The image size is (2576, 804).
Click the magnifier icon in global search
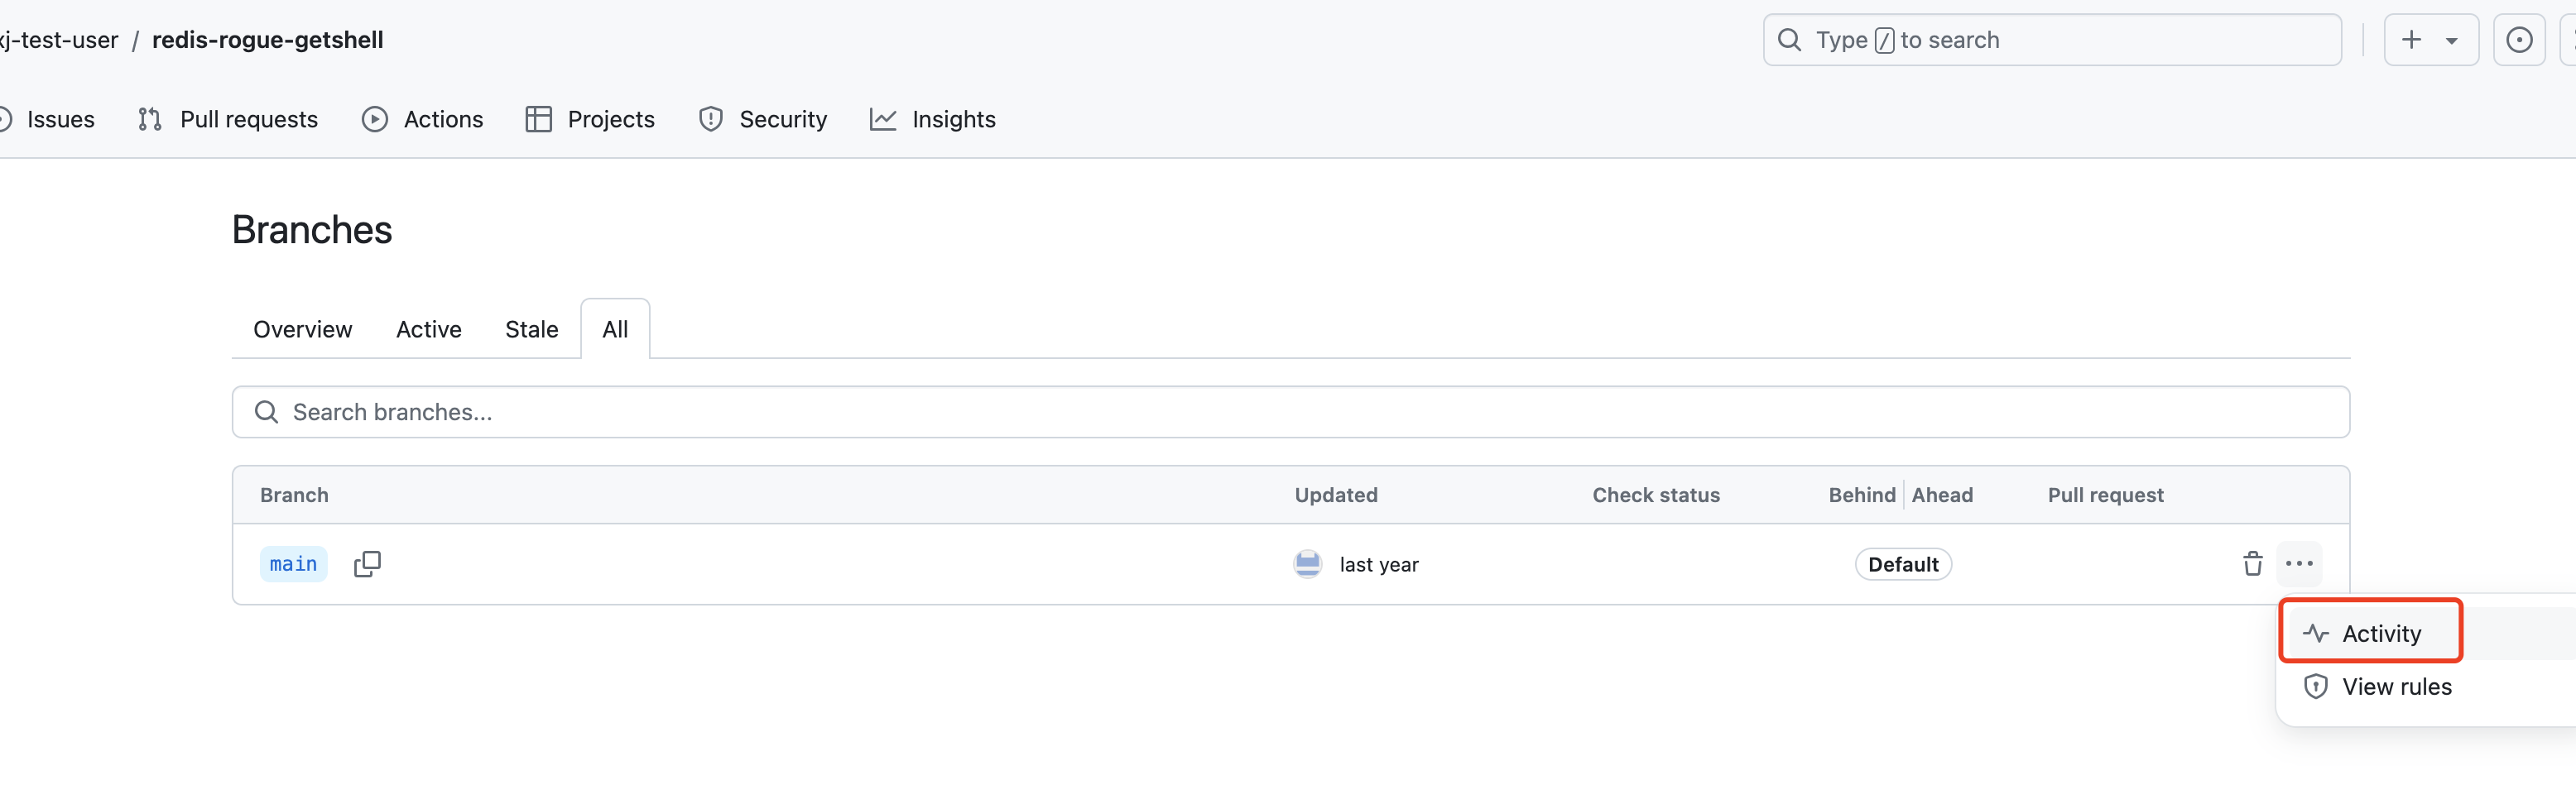point(1789,40)
